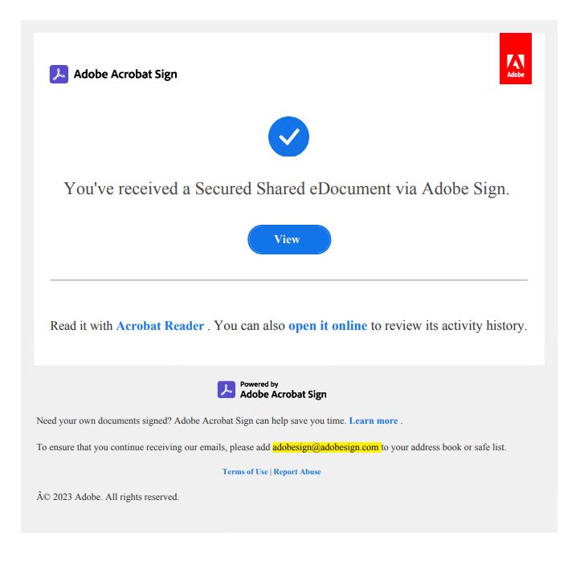Click the 'Powered by Adobe Acrobat Sign' footer text
This screenshot has height=565, width=584.
coord(283,391)
